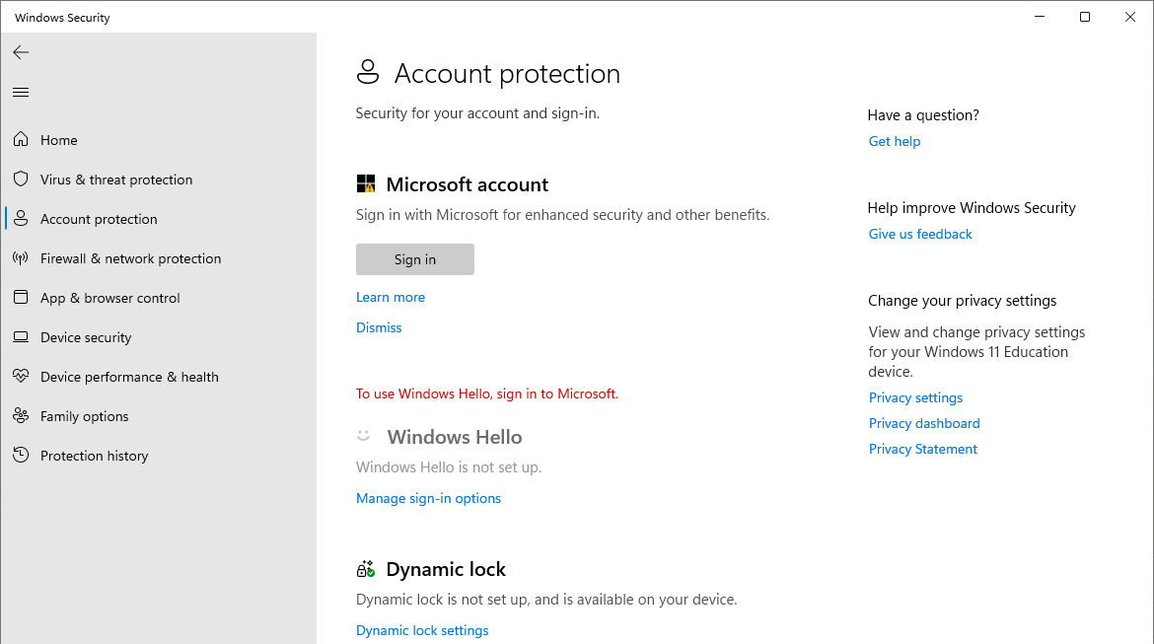Click the Microsoft account logo

point(365,182)
